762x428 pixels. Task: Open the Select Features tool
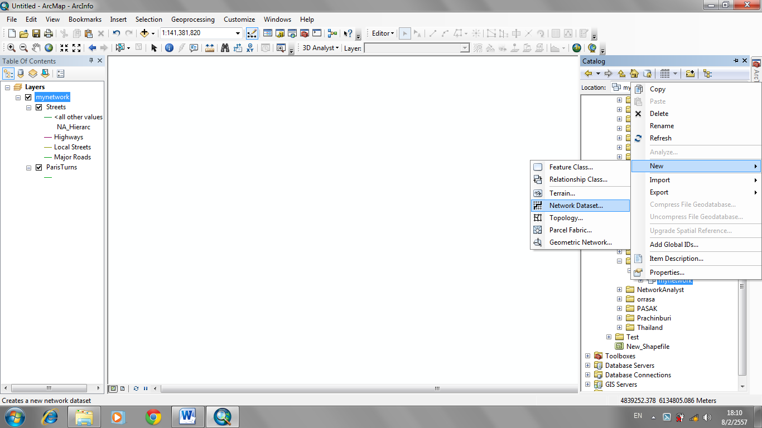click(x=120, y=48)
